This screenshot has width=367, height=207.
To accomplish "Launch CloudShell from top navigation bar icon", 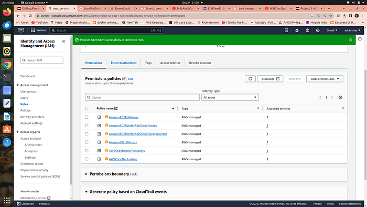I will click(286, 30).
